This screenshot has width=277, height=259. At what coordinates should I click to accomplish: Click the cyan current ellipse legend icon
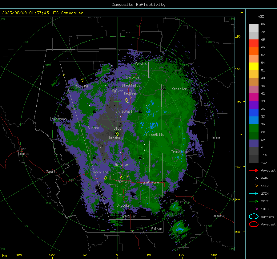click(x=254, y=217)
